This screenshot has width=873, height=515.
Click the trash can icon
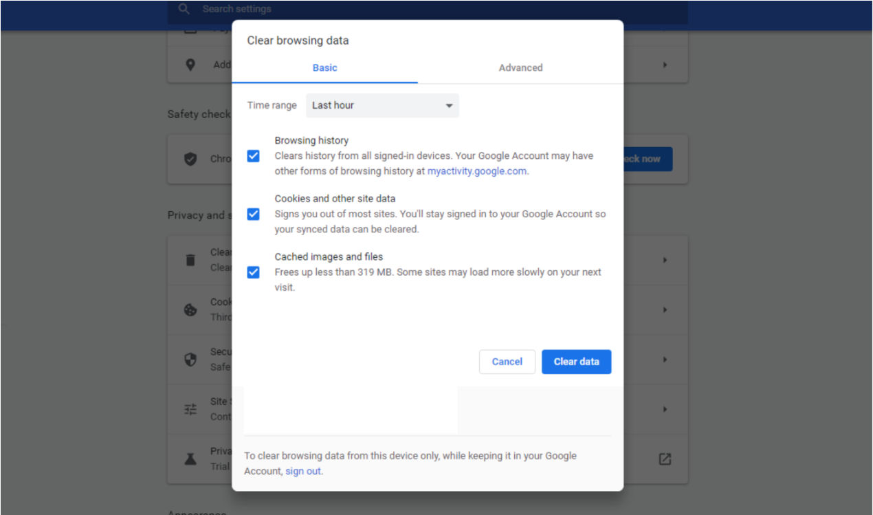pyautogui.click(x=190, y=260)
